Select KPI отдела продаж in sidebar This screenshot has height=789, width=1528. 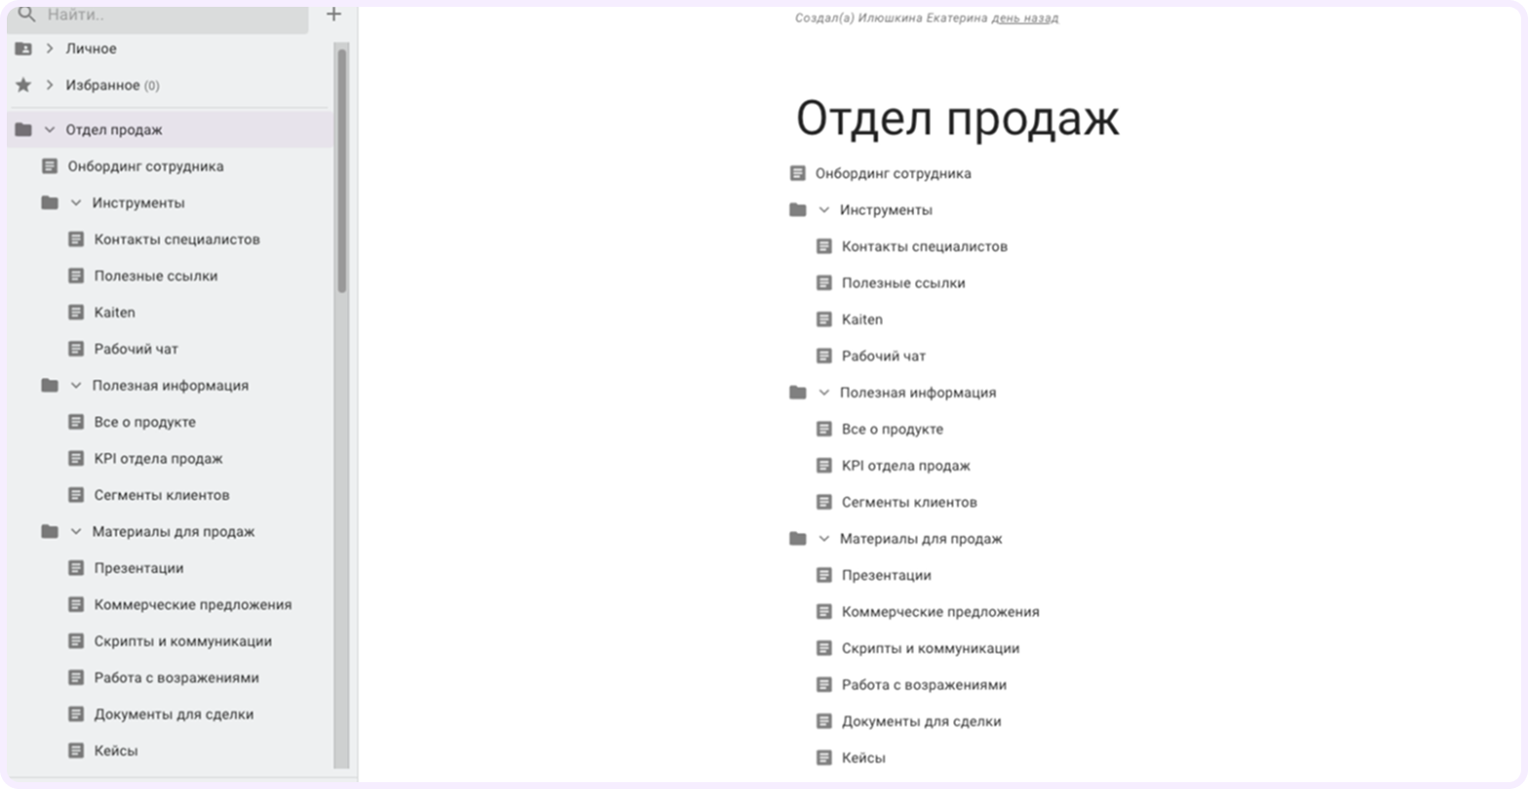coord(158,459)
